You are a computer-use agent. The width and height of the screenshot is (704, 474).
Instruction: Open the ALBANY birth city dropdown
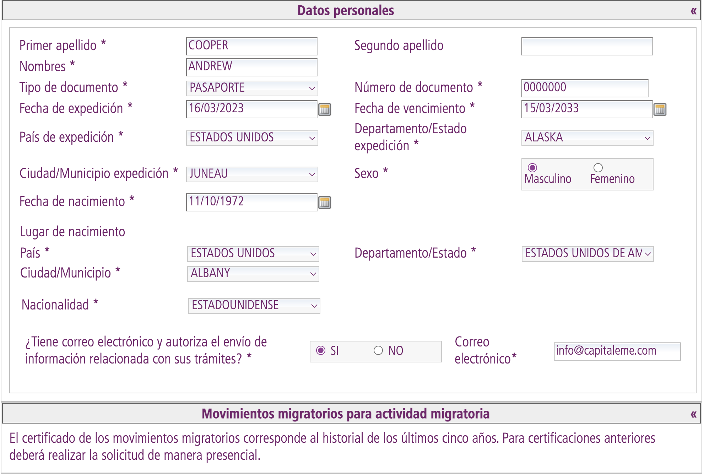point(253,274)
